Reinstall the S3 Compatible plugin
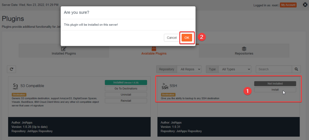The height and width of the screenshot is (140, 309). [x=126, y=101]
